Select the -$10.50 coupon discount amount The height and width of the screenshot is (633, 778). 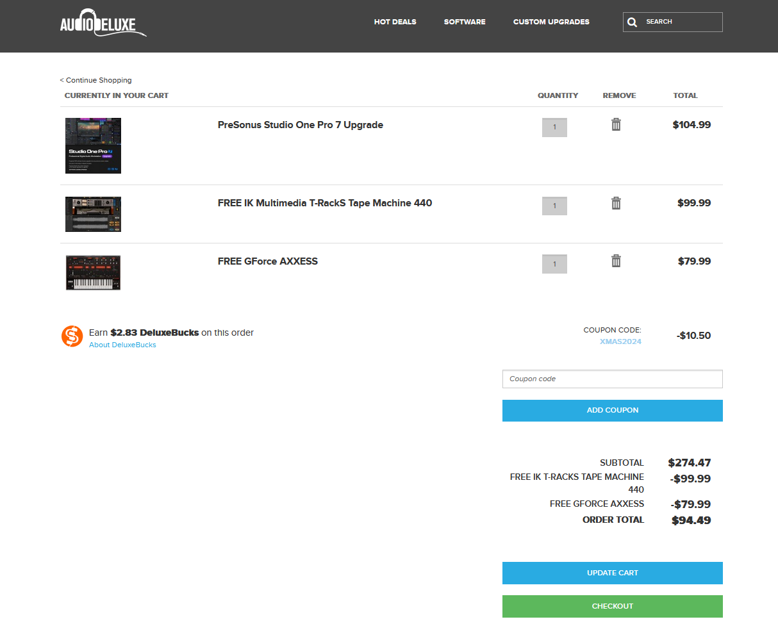point(693,336)
